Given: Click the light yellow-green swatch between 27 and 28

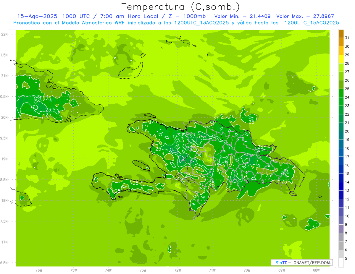Looking at the screenshot, I should (x=341, y=67).
